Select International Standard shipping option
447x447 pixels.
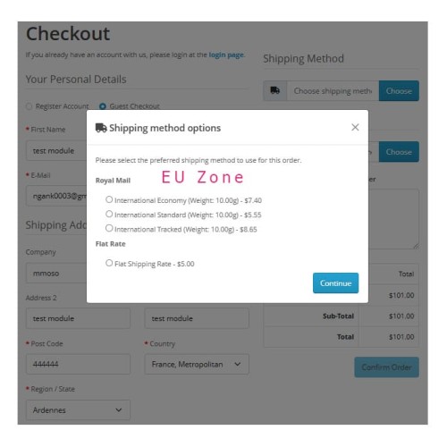point(109,214)
